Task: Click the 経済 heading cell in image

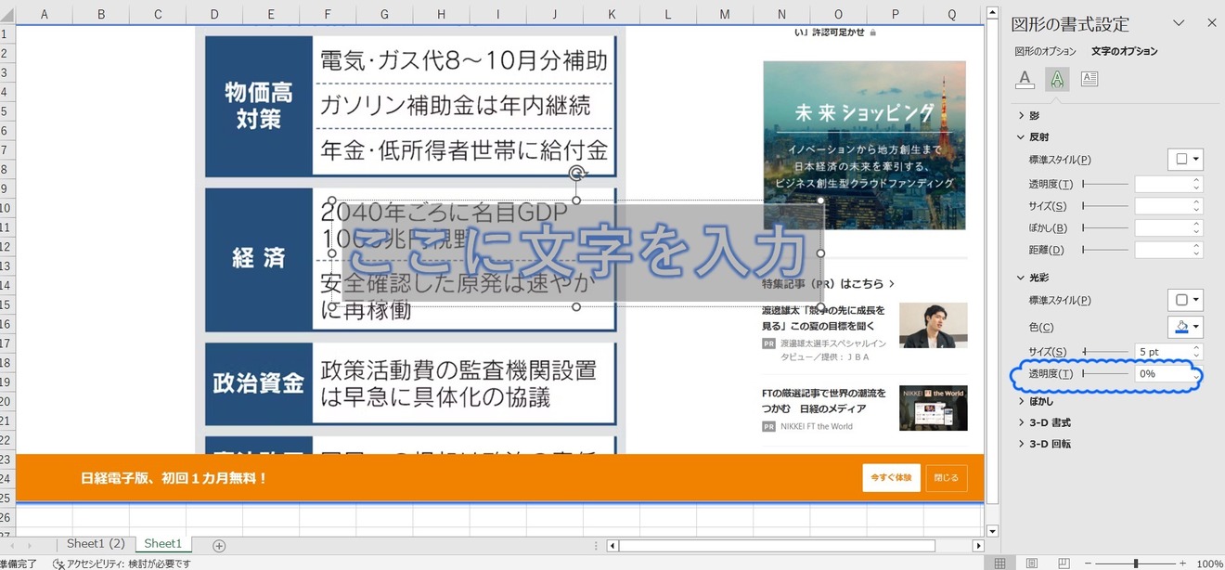Action: click(x=259, y=259)
